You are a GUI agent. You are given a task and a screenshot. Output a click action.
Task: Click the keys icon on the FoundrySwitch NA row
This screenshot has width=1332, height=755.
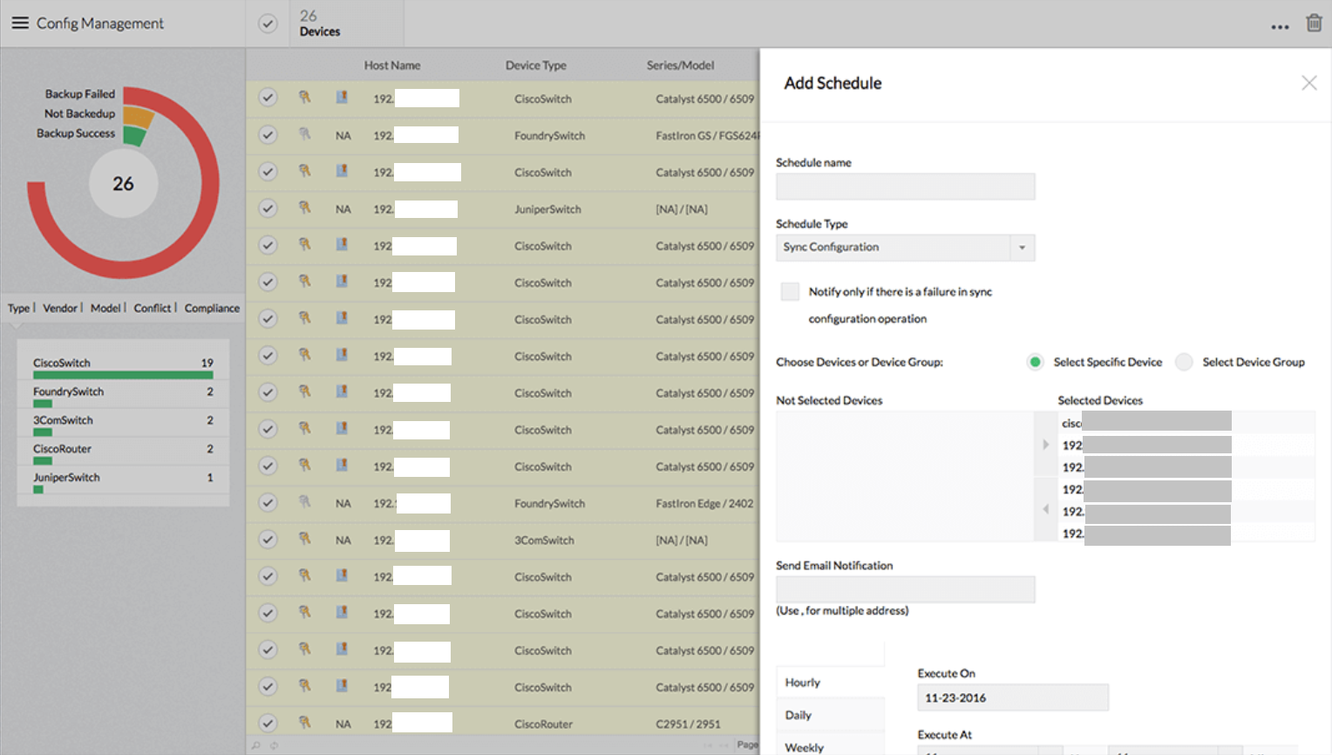[304, 135]
